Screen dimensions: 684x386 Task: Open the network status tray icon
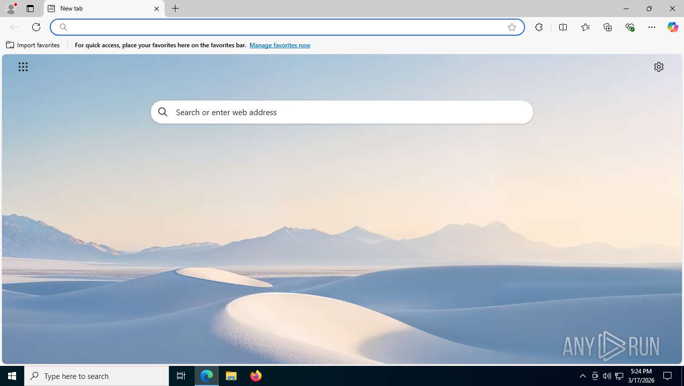[619, 376]
